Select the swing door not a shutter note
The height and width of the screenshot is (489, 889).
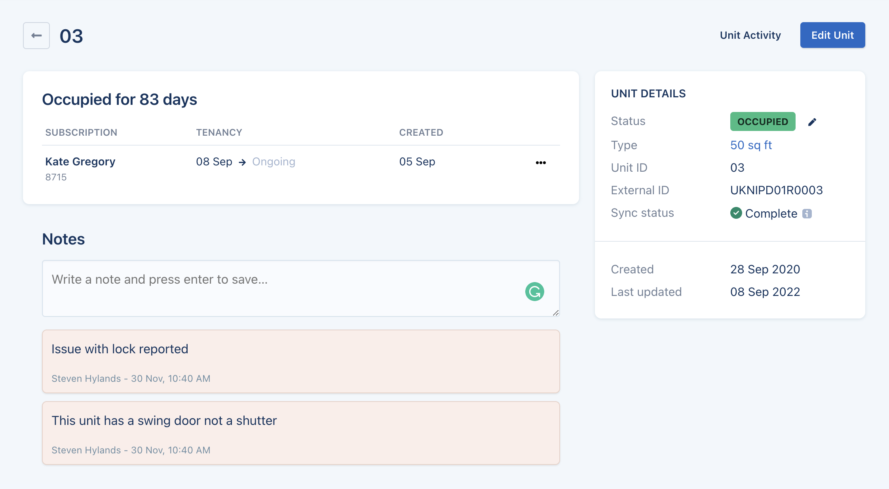click(x=301, y=433)
